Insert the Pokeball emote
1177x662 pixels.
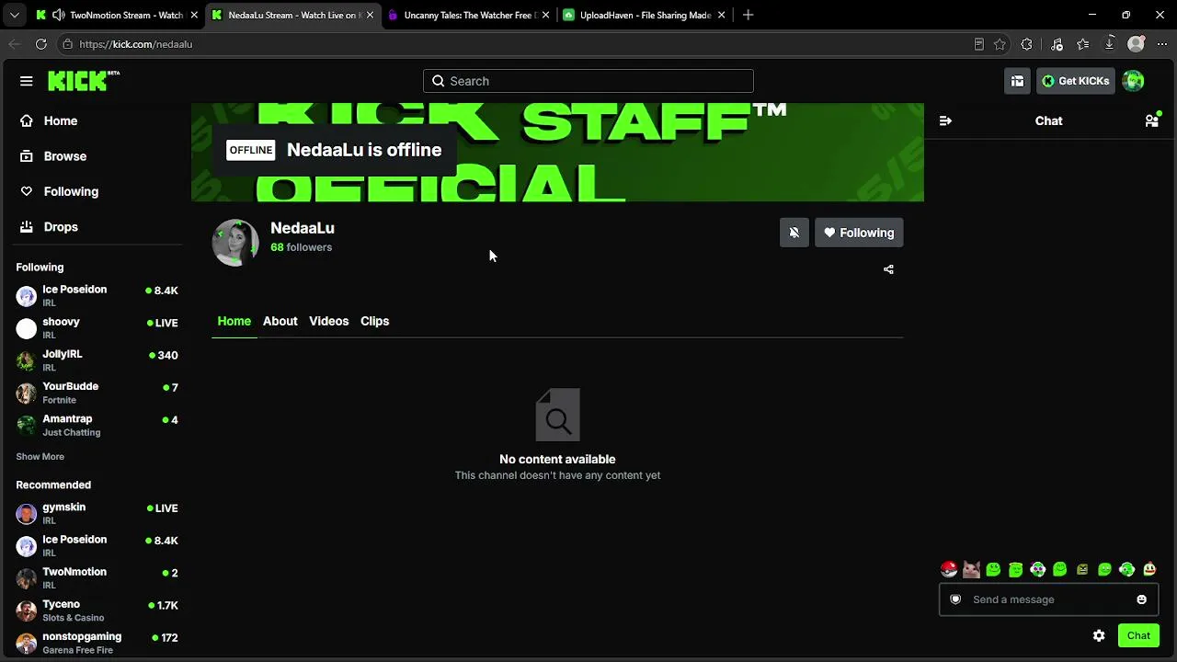pos(949,569)
